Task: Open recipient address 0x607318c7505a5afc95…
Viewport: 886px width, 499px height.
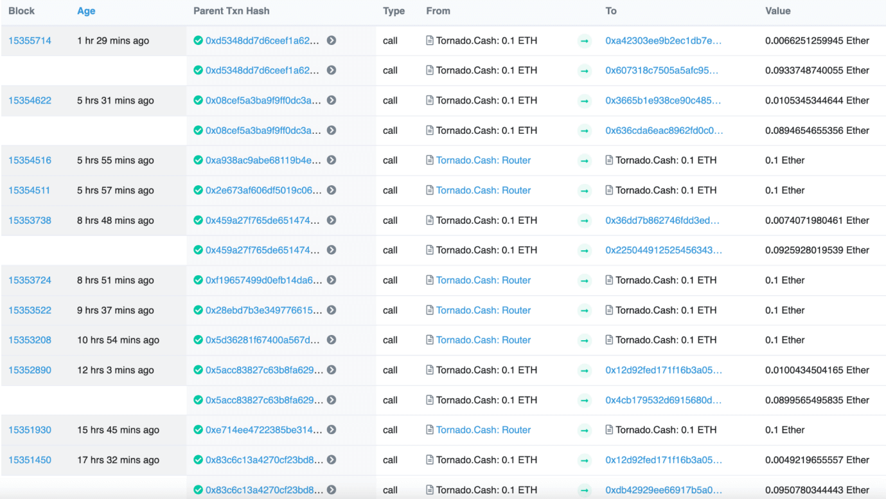Action: (662, 70)
